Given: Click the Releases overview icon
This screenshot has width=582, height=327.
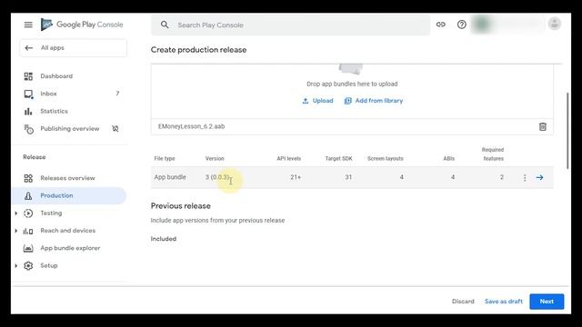Looking at the screenshot, I should [x=28, y=178].
